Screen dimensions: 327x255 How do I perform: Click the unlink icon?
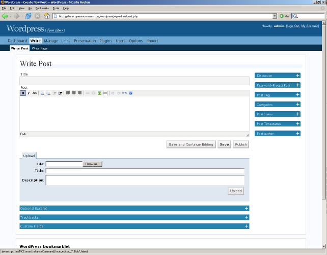(x=93, y=93)
